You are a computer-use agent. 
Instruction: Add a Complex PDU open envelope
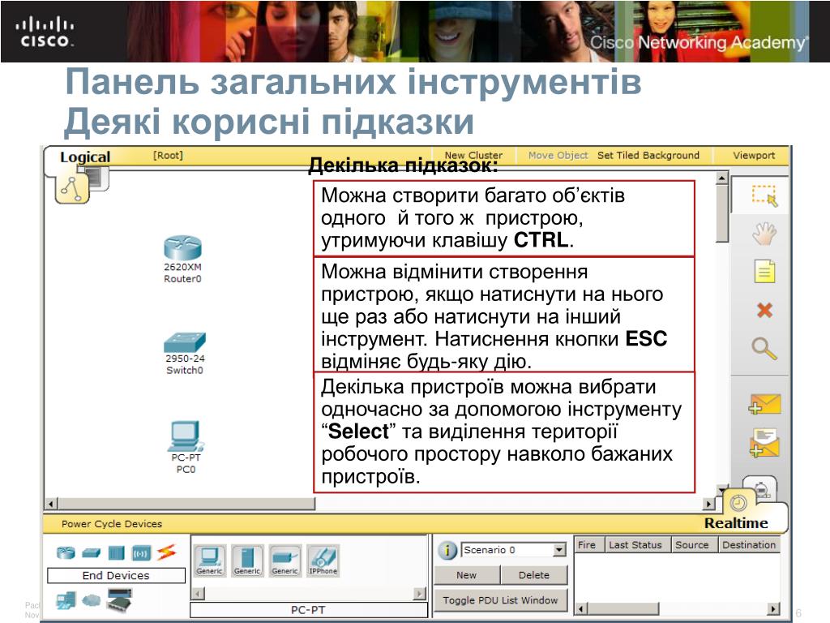[x=764, y=443]
